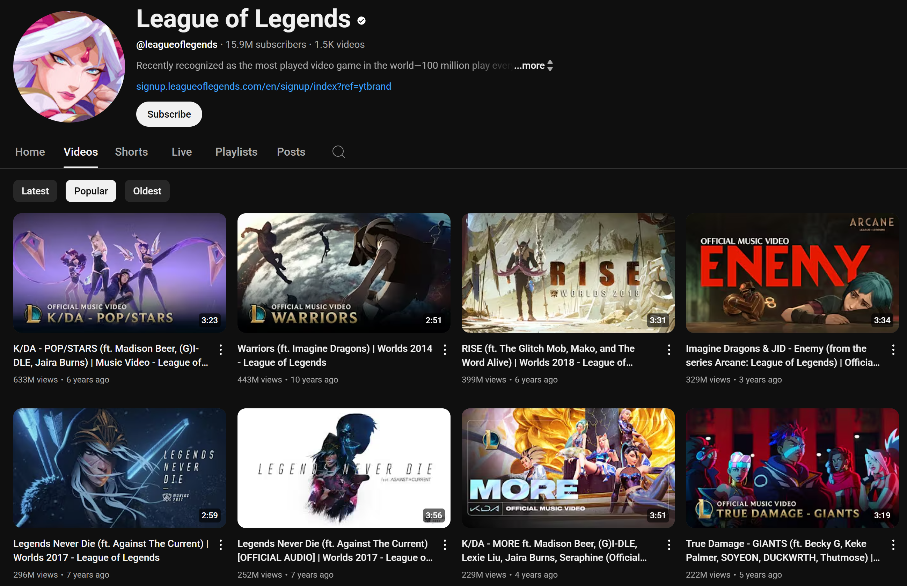This screenshot has width=907, height=586.
Task: Click the League of Legends channel title
Action: tap(243, 19)
